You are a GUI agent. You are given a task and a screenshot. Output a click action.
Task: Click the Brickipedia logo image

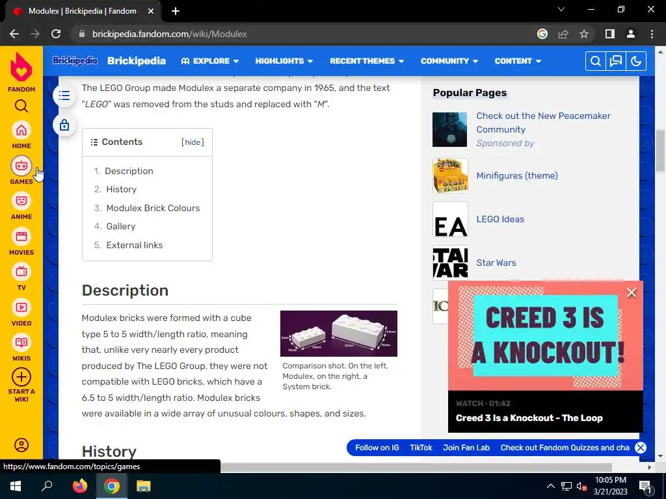click(x=75, y=60)
